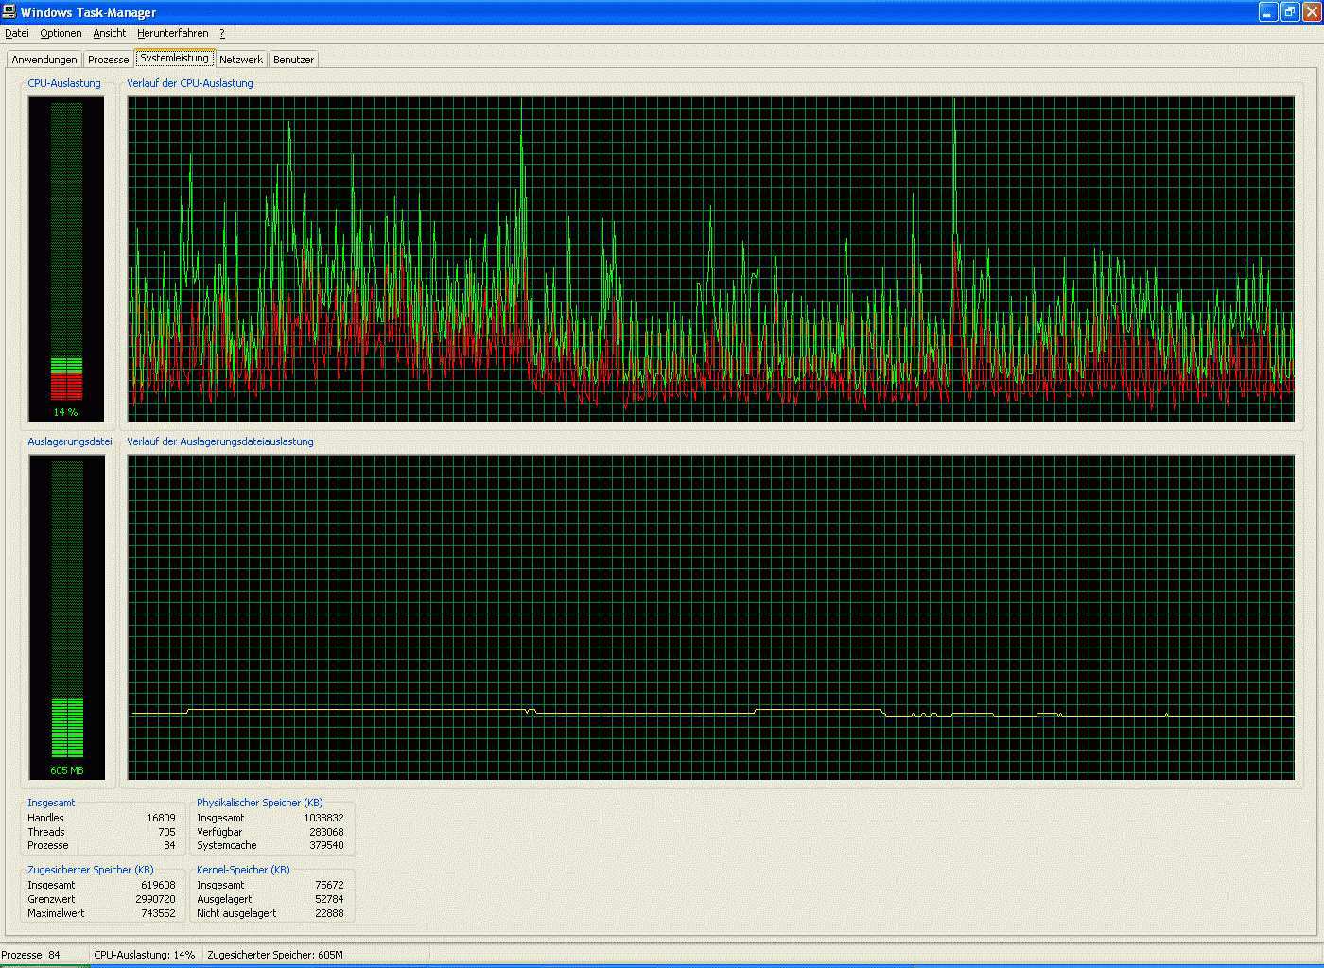Click the Task Manager title bar icon
1324x968 pixels.
click(9, 12)
